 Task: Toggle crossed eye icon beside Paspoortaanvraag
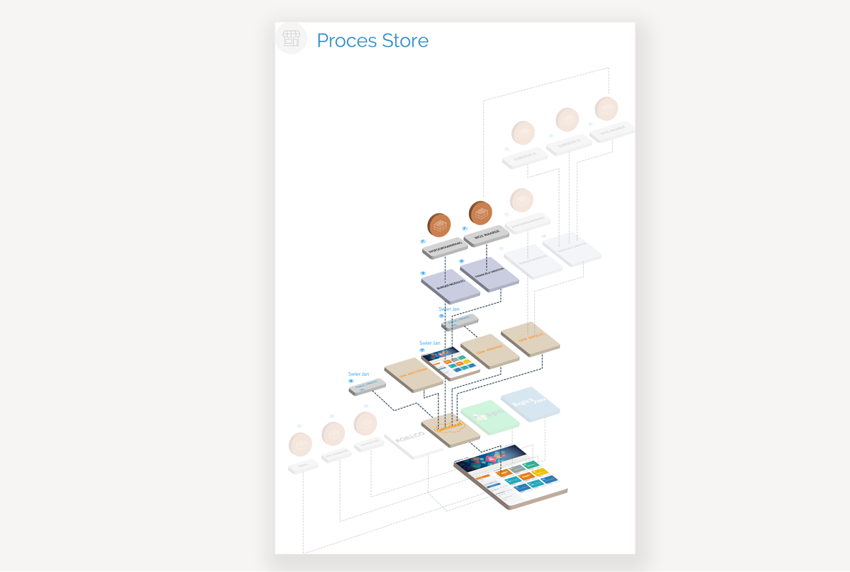(424, 241)
